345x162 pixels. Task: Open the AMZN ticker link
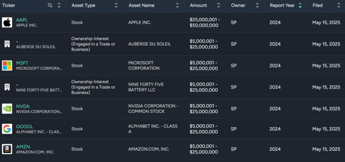point(23,147)
